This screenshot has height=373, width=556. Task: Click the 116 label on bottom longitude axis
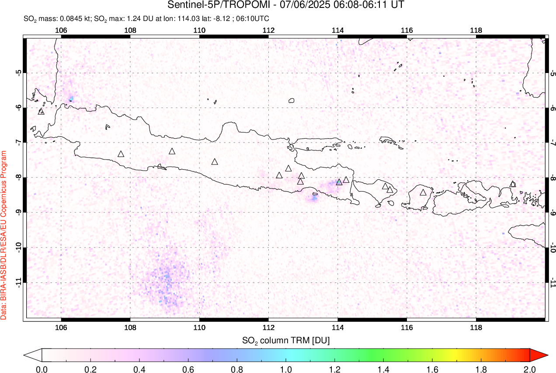407,328
